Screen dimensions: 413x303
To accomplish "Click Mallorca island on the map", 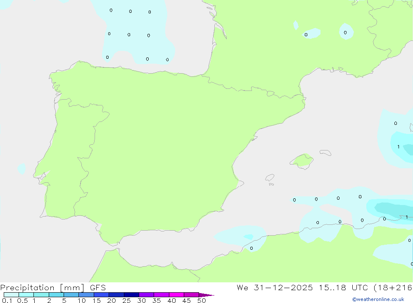I will tap(301, 161).
